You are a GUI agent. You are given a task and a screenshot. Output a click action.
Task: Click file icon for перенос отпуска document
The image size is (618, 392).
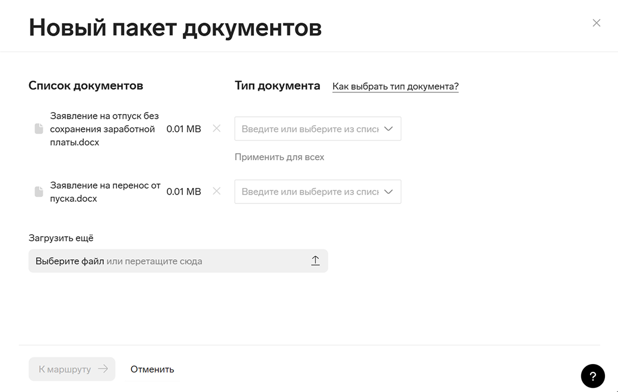[39, 192]
